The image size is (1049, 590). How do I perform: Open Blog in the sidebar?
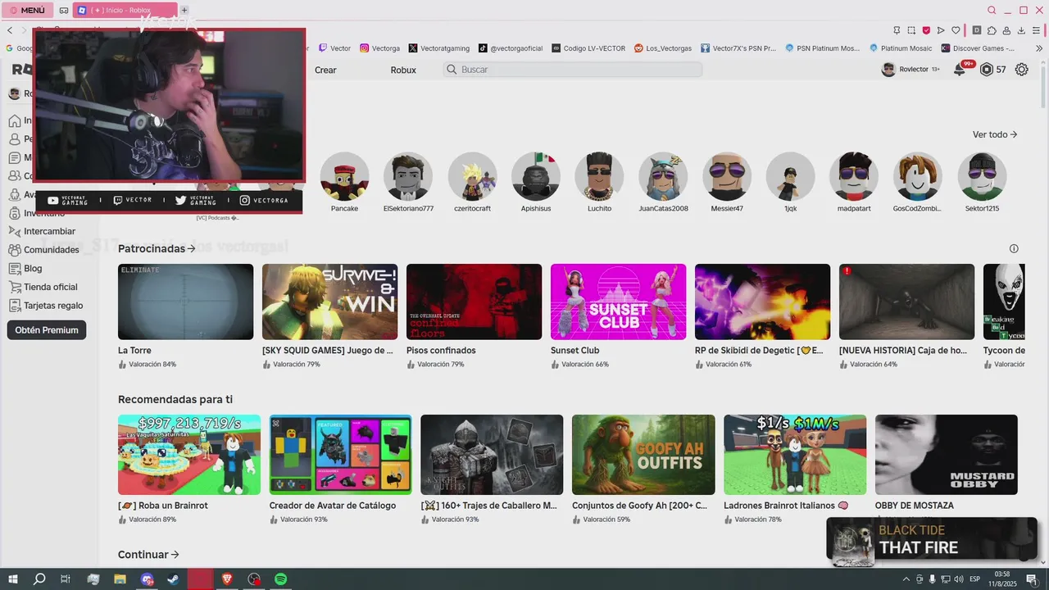25,268
